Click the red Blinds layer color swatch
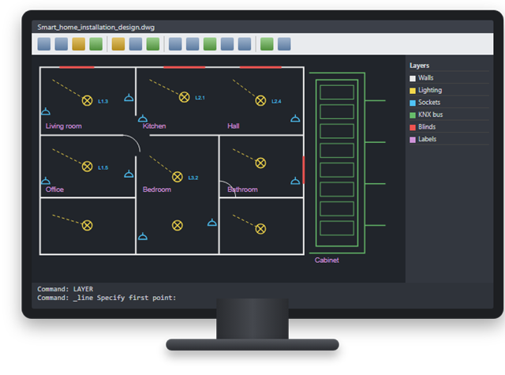This screenshot has height=375, width=505. 413,127
